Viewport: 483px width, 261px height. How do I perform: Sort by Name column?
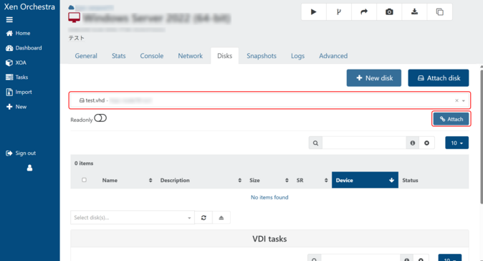pyautogui.click(x=127, y=180)
